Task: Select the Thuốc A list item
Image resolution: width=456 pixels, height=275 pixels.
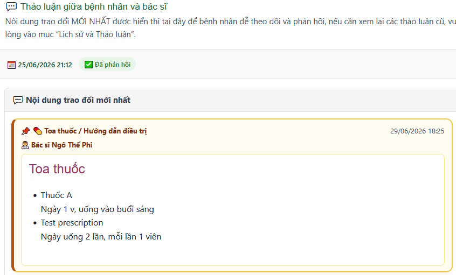Action: 57,195
